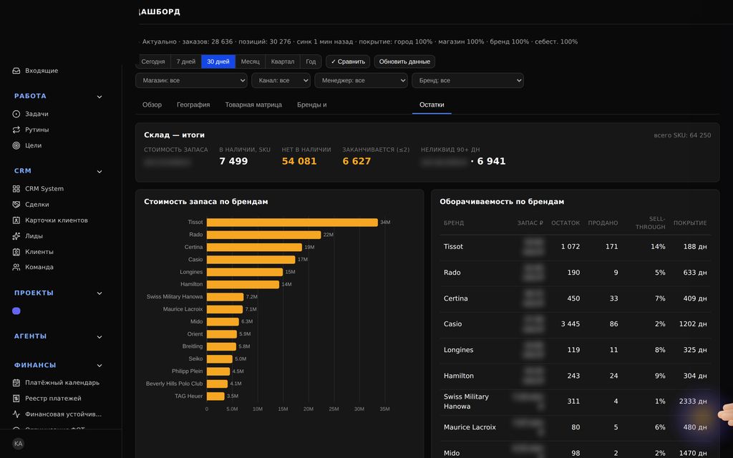Open Задачи in the sidebar
This screenshot has width=733, height=458.
coord(37,114)
